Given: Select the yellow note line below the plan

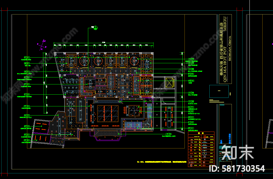Looking at the screenshot, I should (x=162, y=162).
